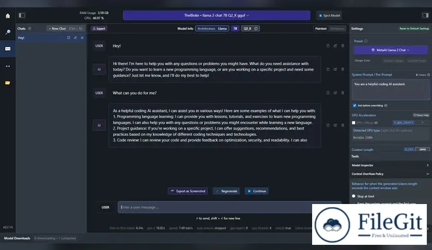
Task: Click the Nvidia CUDA detected GPU type text
Action: pyautogui.click(x=363, y=137)
